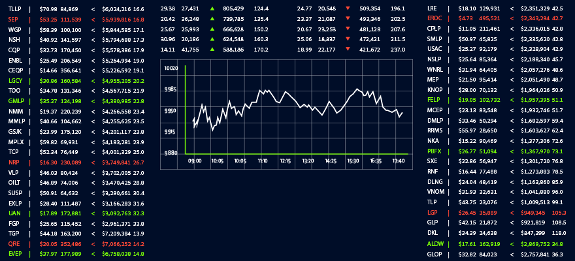Click the down arrow in the 472,421 row
This screenshot has width=575, height=261.
point(347,39)
